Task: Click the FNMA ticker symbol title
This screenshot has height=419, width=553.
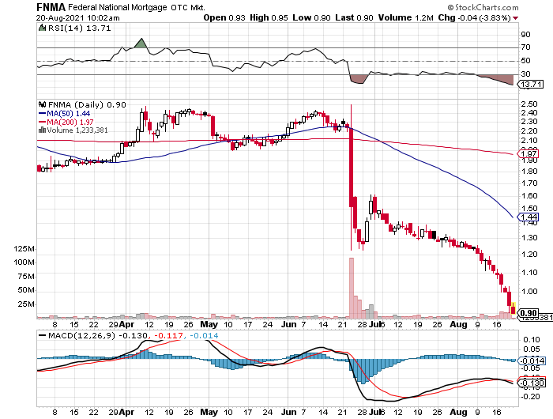Action: pos(51,7)
